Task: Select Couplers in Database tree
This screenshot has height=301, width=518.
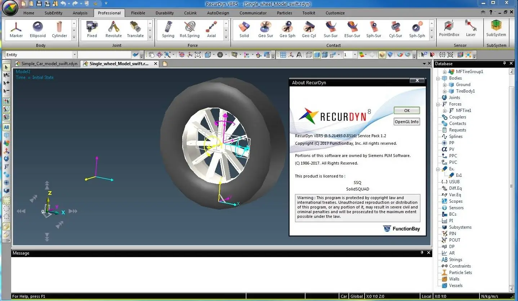Action: pyautogui.click(x=457, y=117)
